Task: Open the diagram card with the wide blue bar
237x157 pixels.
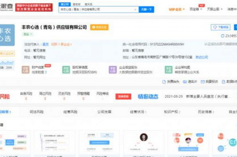Action: click(x=99, y=143)
